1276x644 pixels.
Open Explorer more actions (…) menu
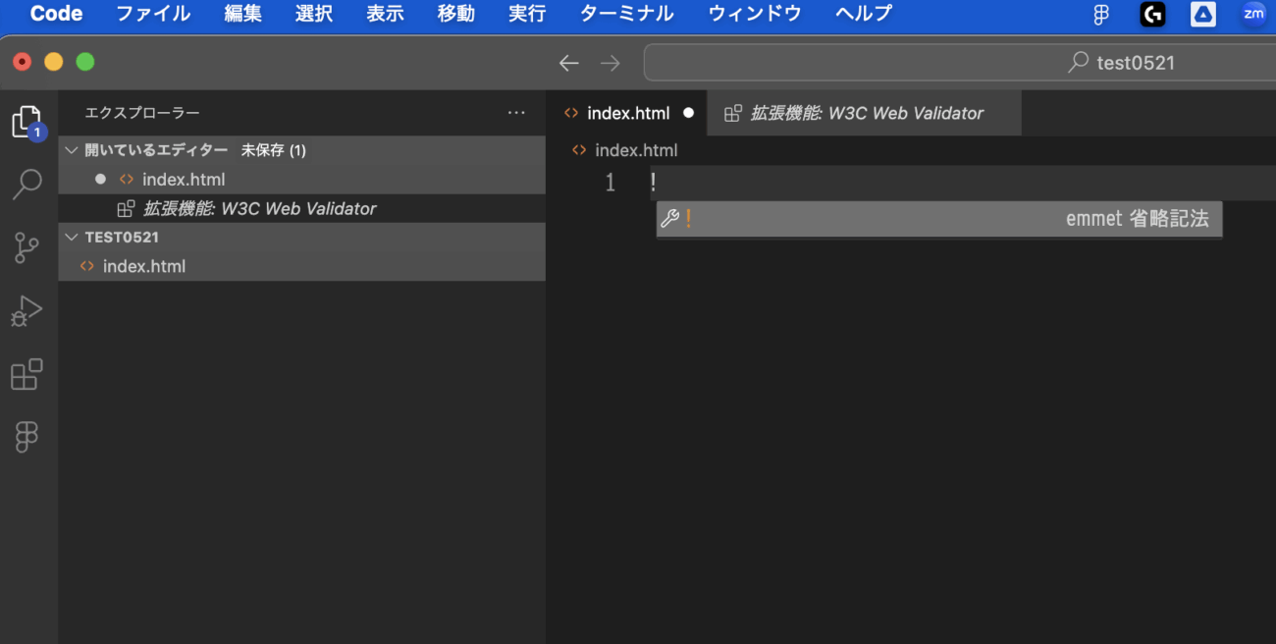point(516,113)
